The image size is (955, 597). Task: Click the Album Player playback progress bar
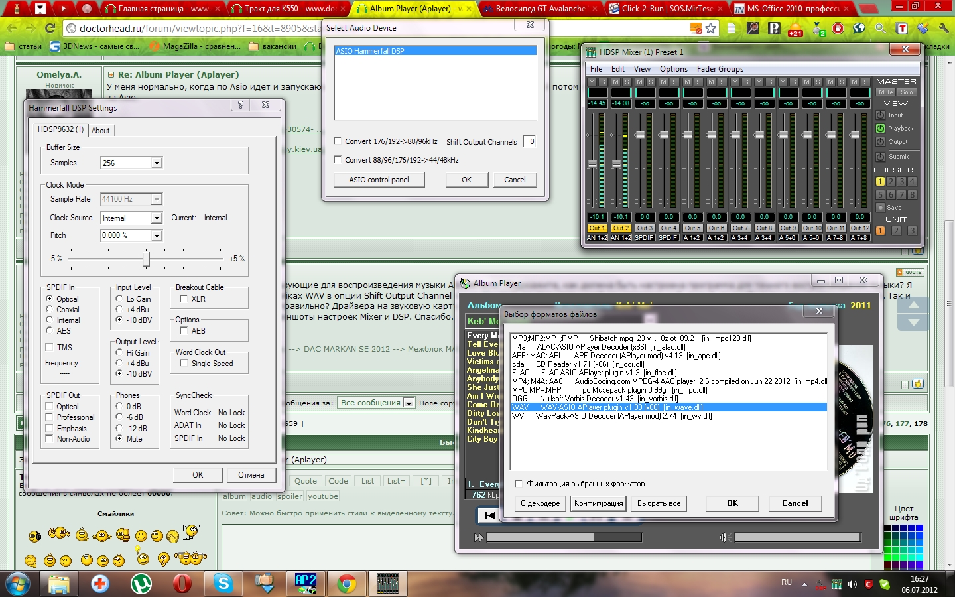(564, 537)
